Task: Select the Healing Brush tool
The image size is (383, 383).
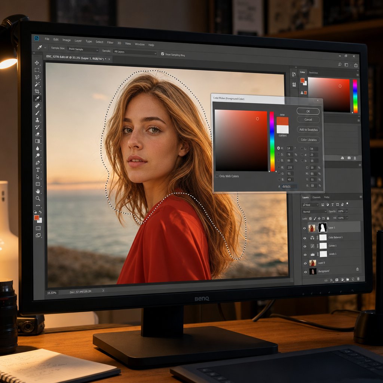Action: (x=37, y=105)
